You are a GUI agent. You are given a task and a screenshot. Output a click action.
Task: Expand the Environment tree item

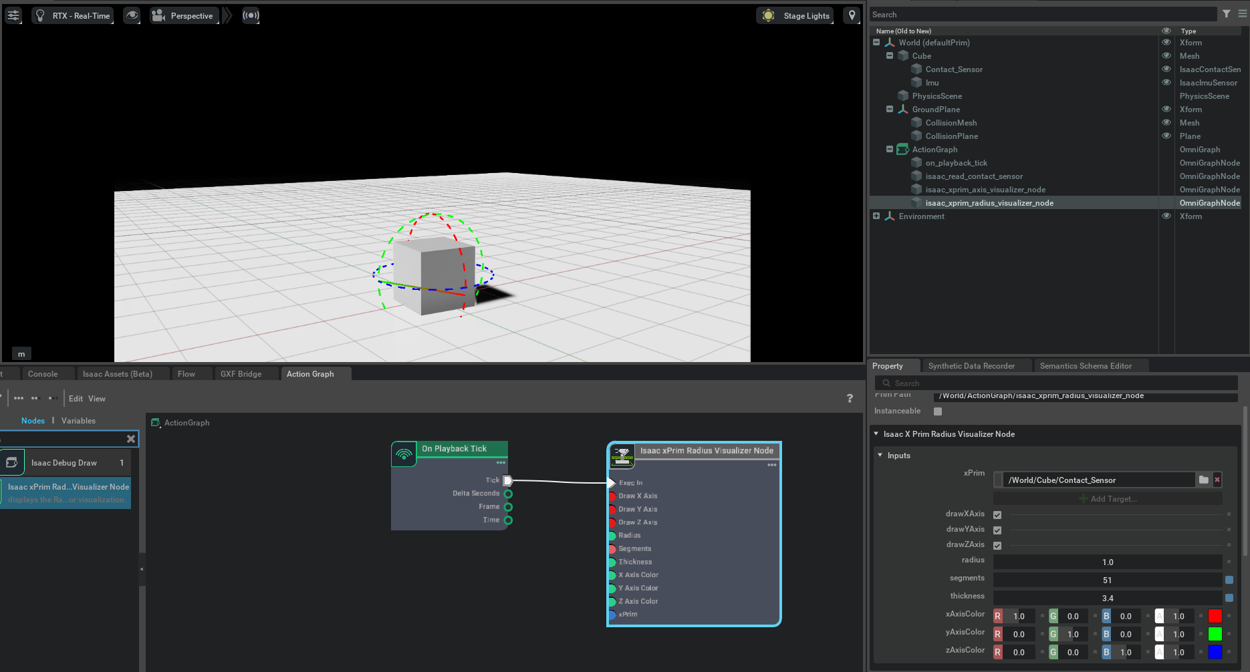coord(876,216)
